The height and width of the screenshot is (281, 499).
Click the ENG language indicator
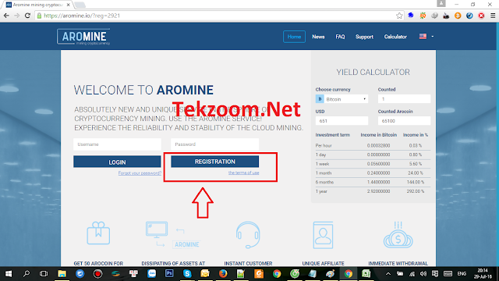[462, 274]
